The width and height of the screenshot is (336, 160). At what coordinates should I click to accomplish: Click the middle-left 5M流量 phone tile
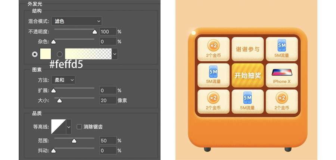coord(214,75)
